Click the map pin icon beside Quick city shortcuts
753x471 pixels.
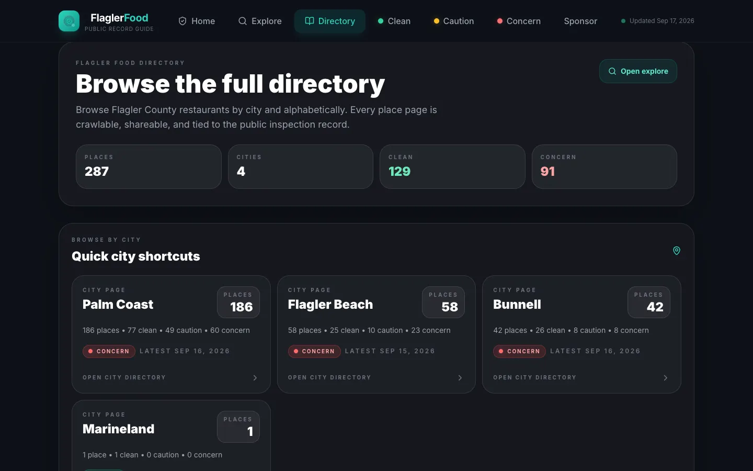(x=677, y=251)
